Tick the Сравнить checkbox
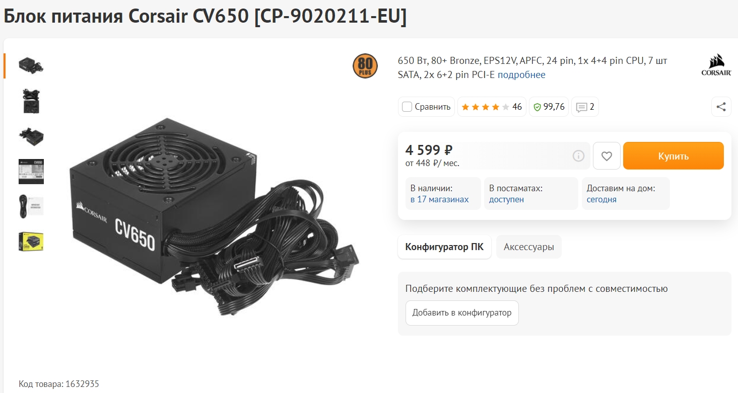 click(407, 107)
